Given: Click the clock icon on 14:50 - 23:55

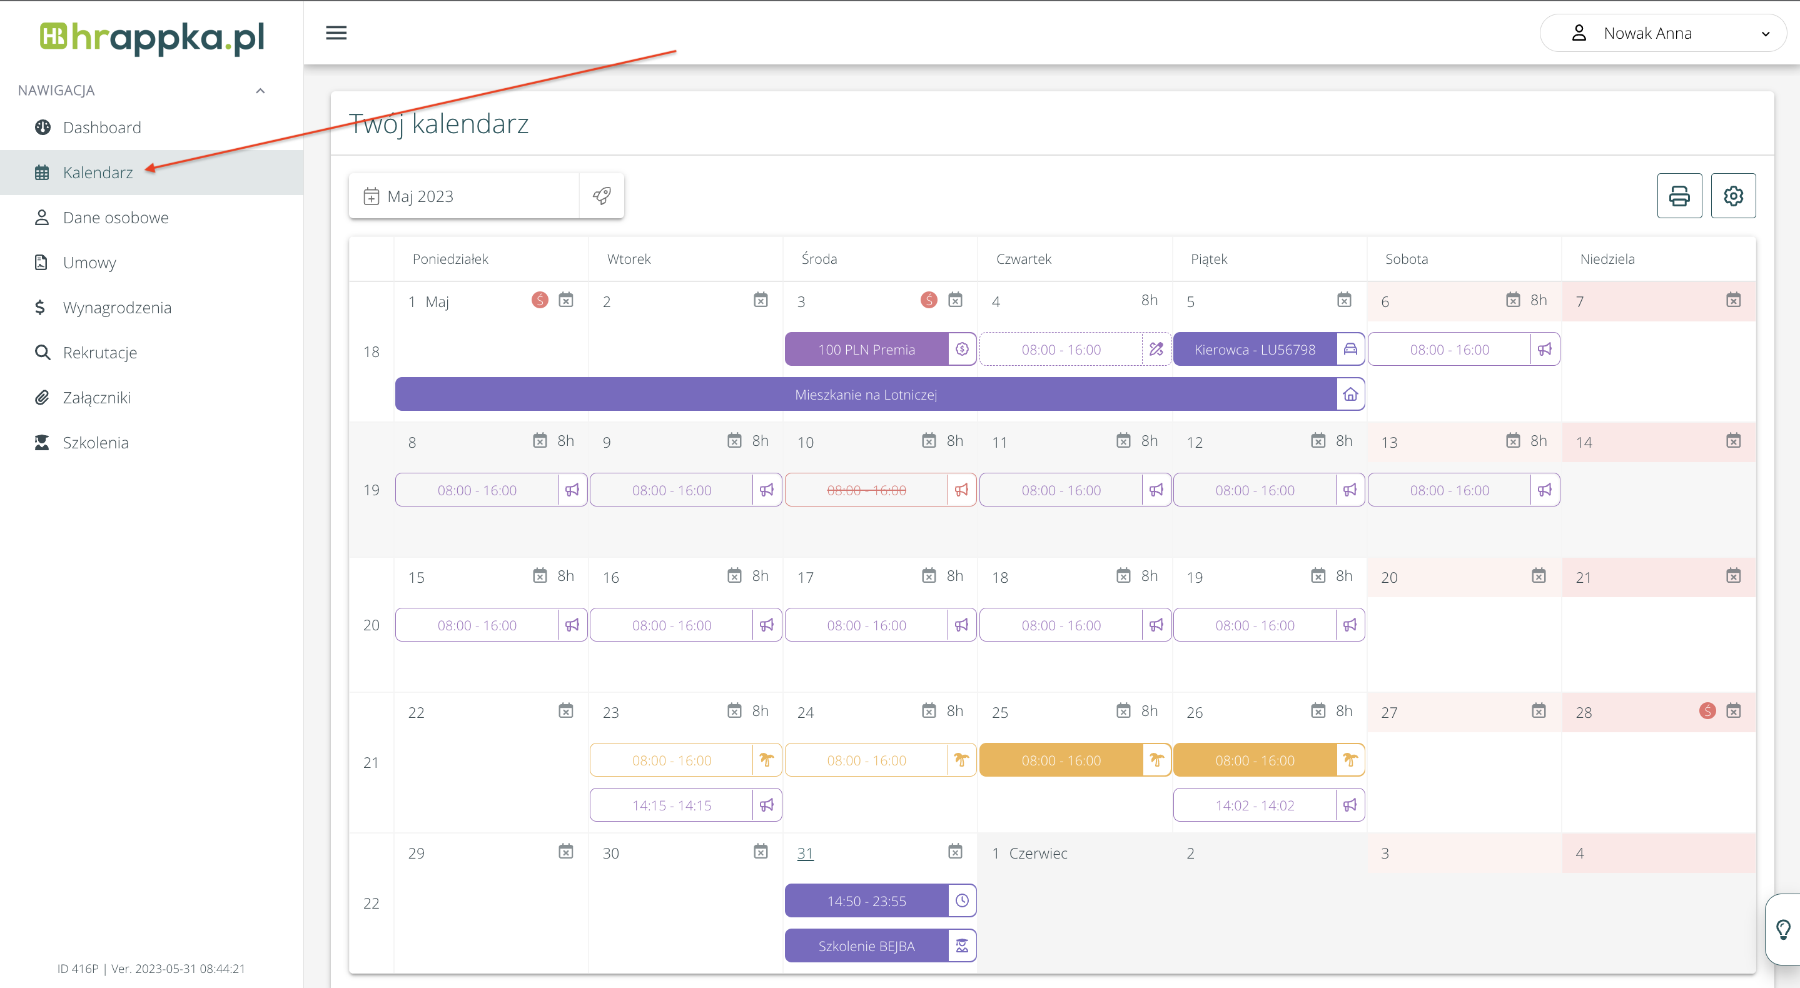Looking at the screenshot, I should pos(961,900).
